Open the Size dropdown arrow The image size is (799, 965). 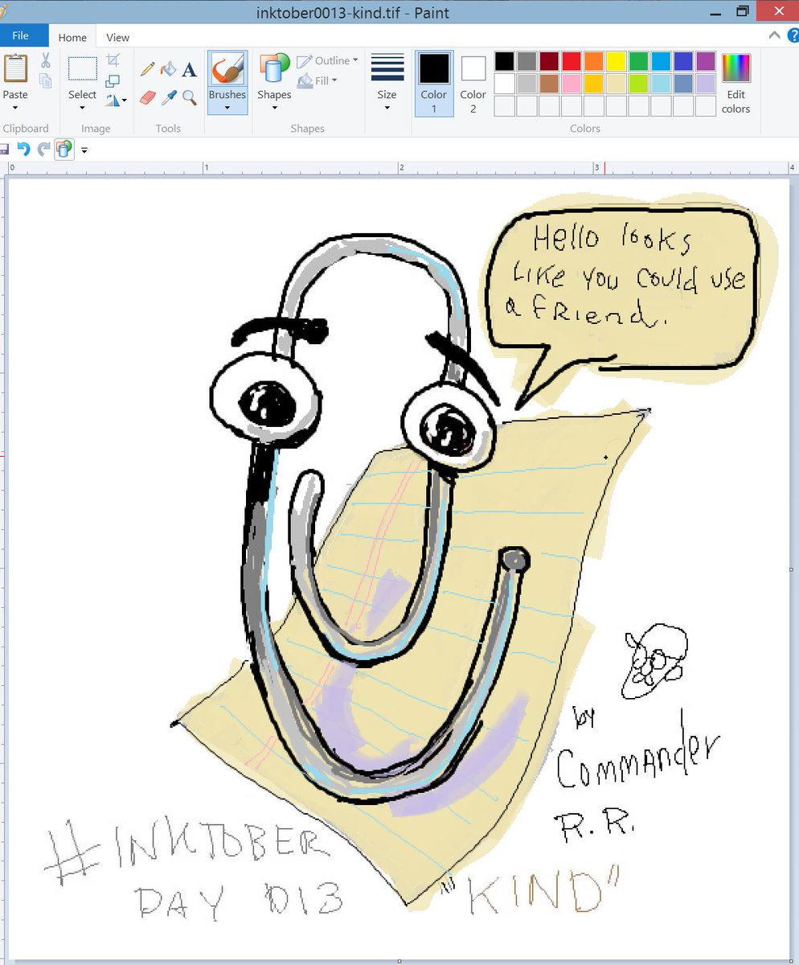(387, 108)
